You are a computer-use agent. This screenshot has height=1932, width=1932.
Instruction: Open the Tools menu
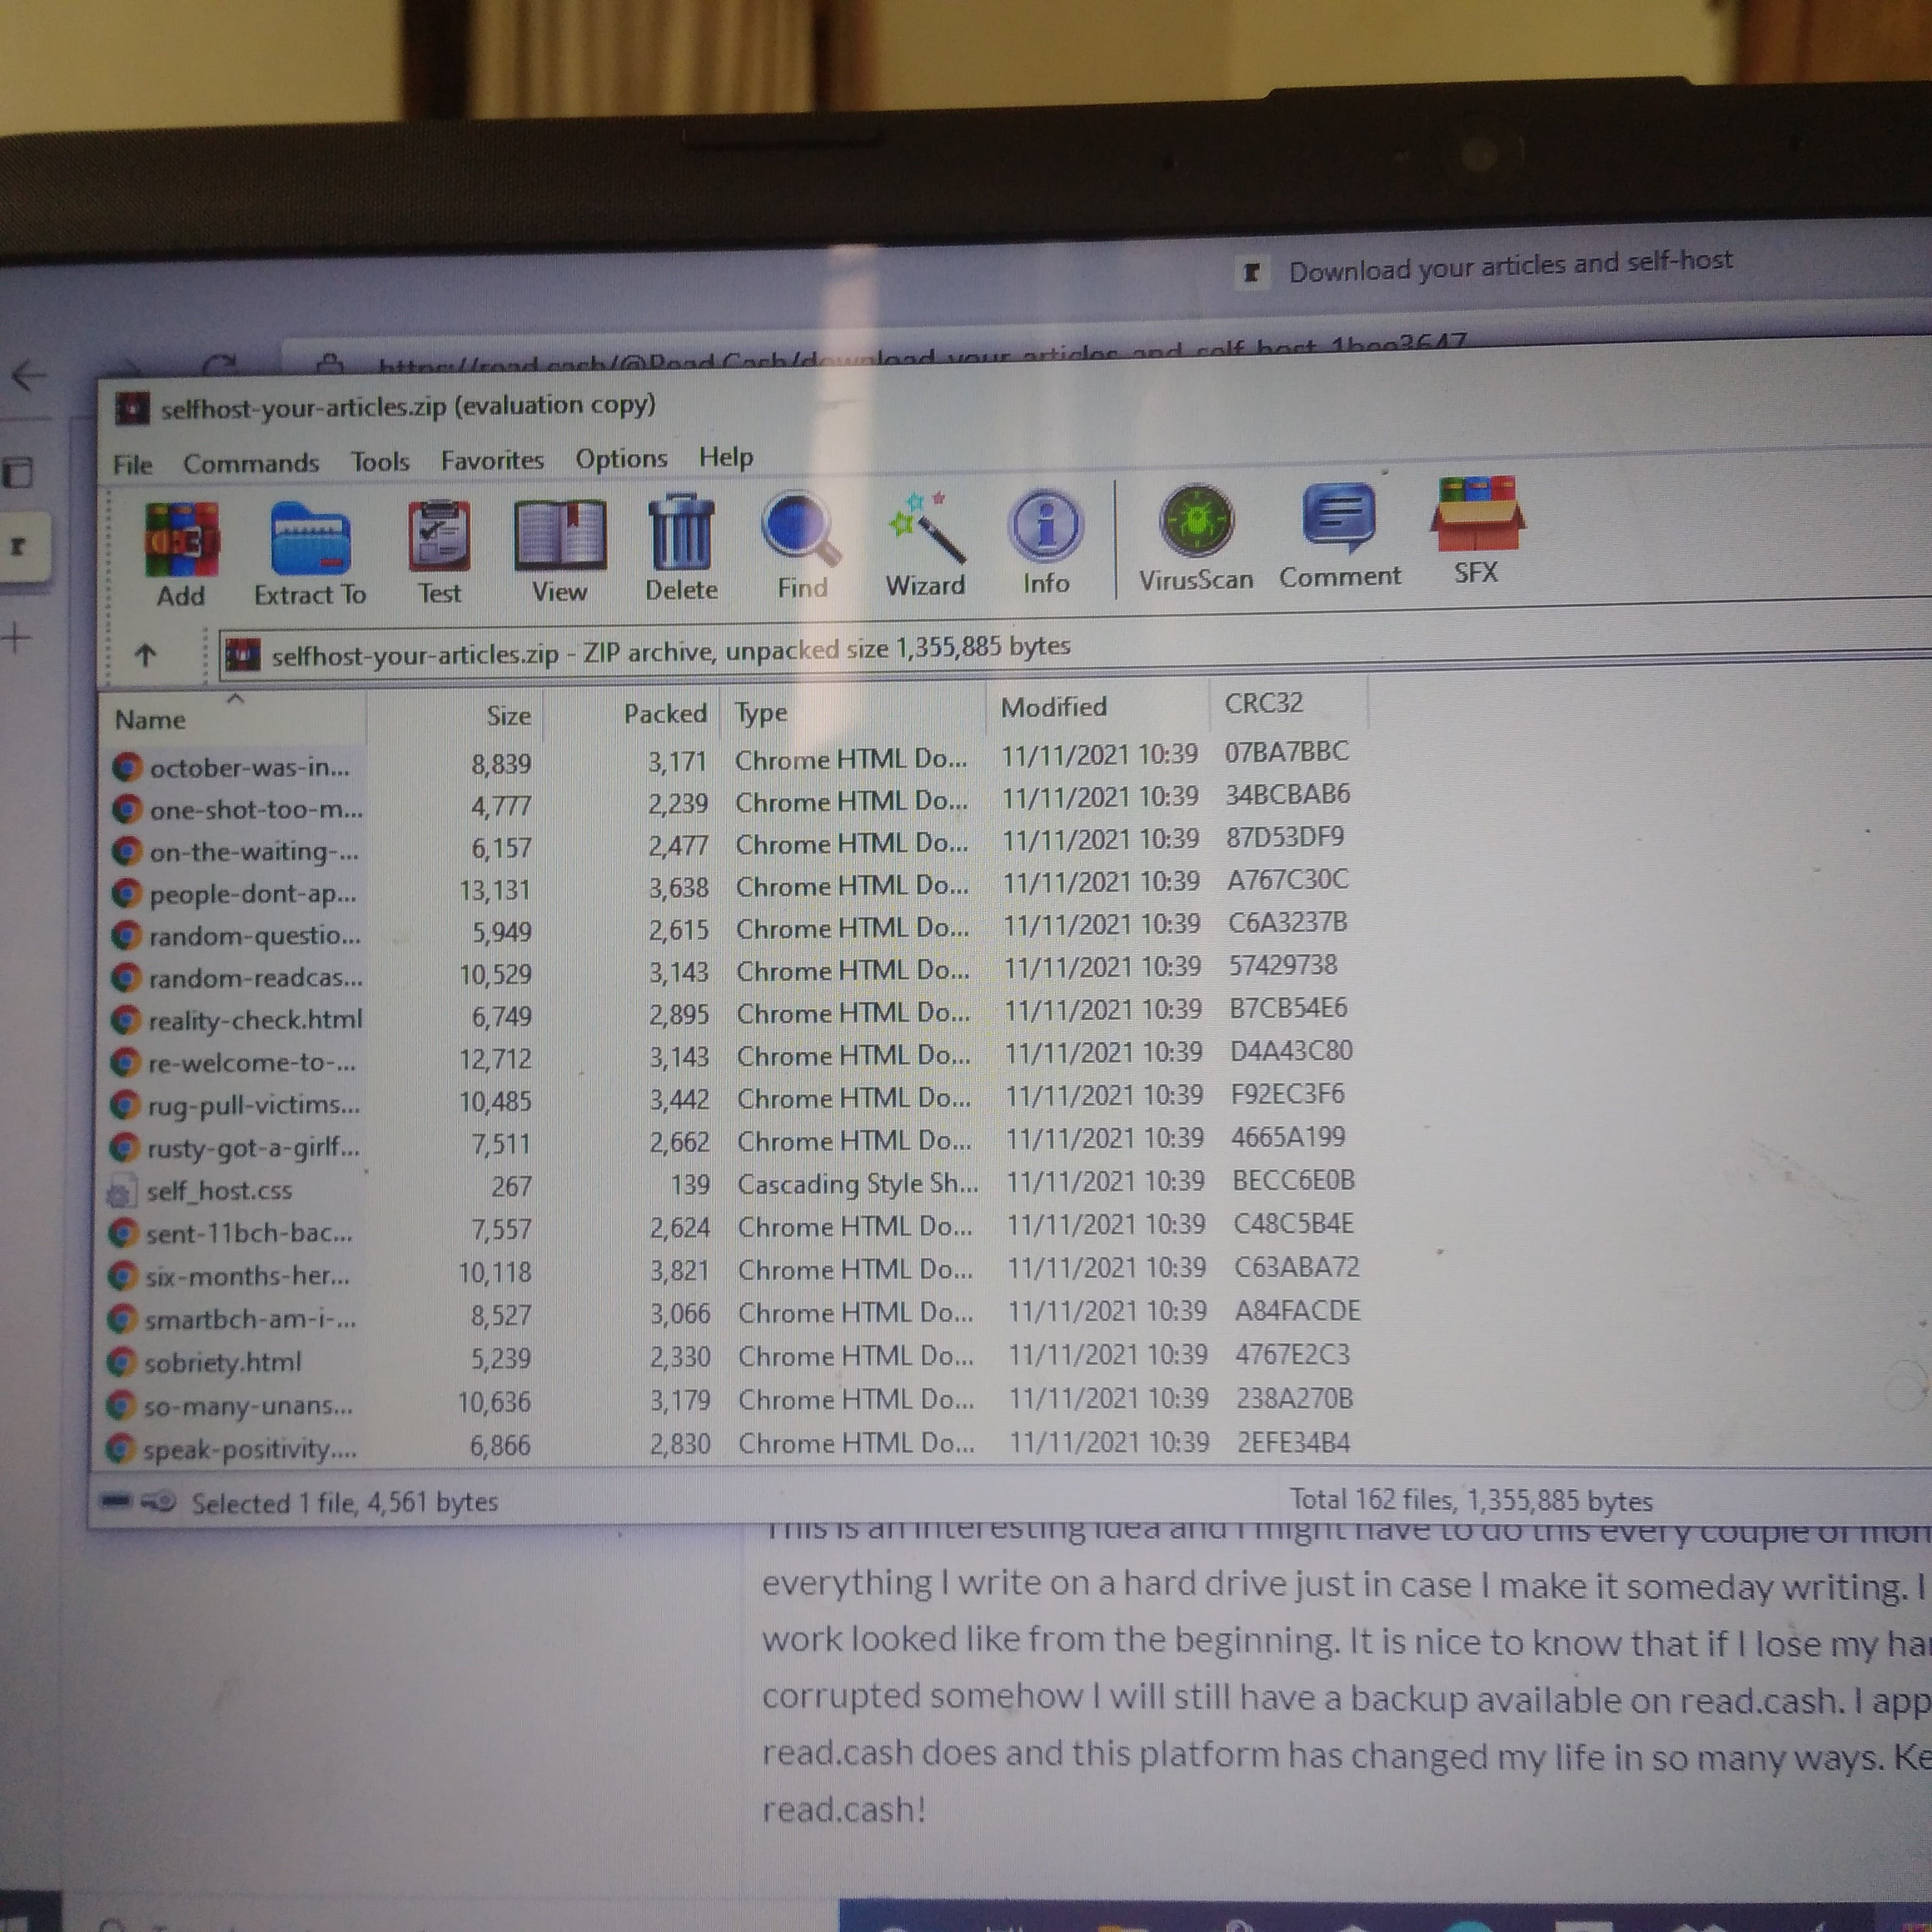[x=380, y=462]
